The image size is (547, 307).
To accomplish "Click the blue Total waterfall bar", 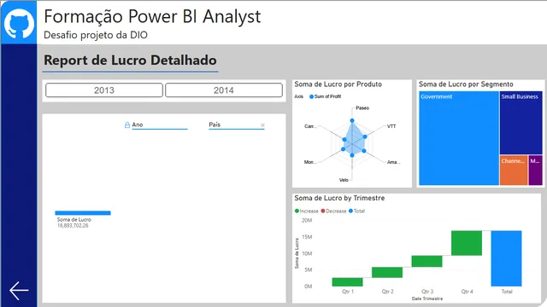I will (506, 258).
